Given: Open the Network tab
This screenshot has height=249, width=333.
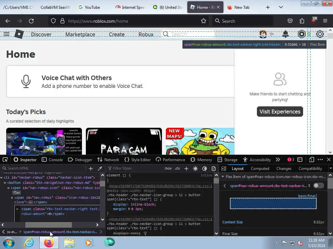Looking at the screenshot, I should tap(108, 160).
